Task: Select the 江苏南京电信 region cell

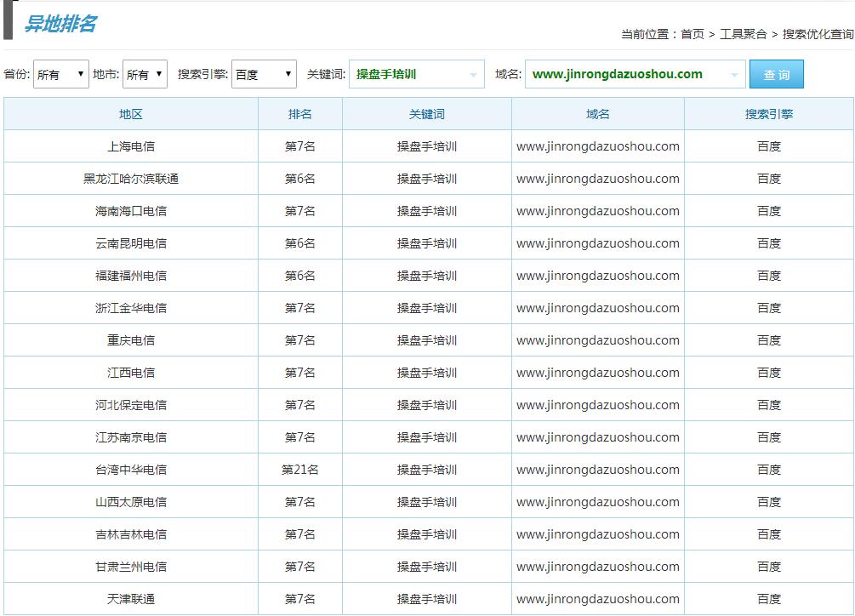Action: (x=131, y=437)
